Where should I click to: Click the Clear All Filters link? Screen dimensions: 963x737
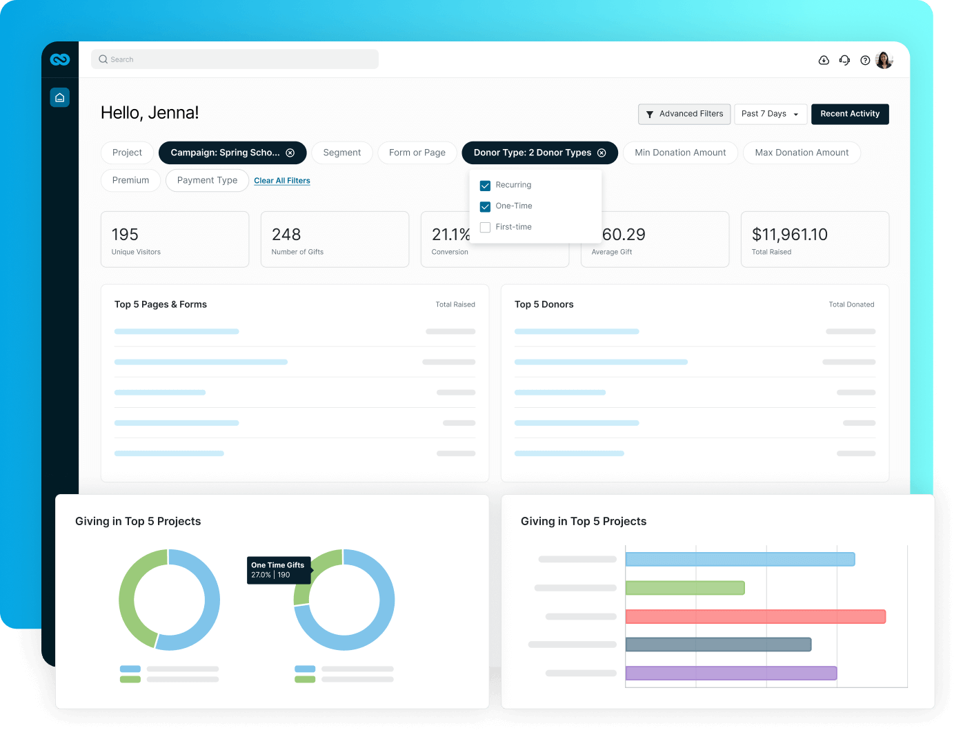[281, 181]
